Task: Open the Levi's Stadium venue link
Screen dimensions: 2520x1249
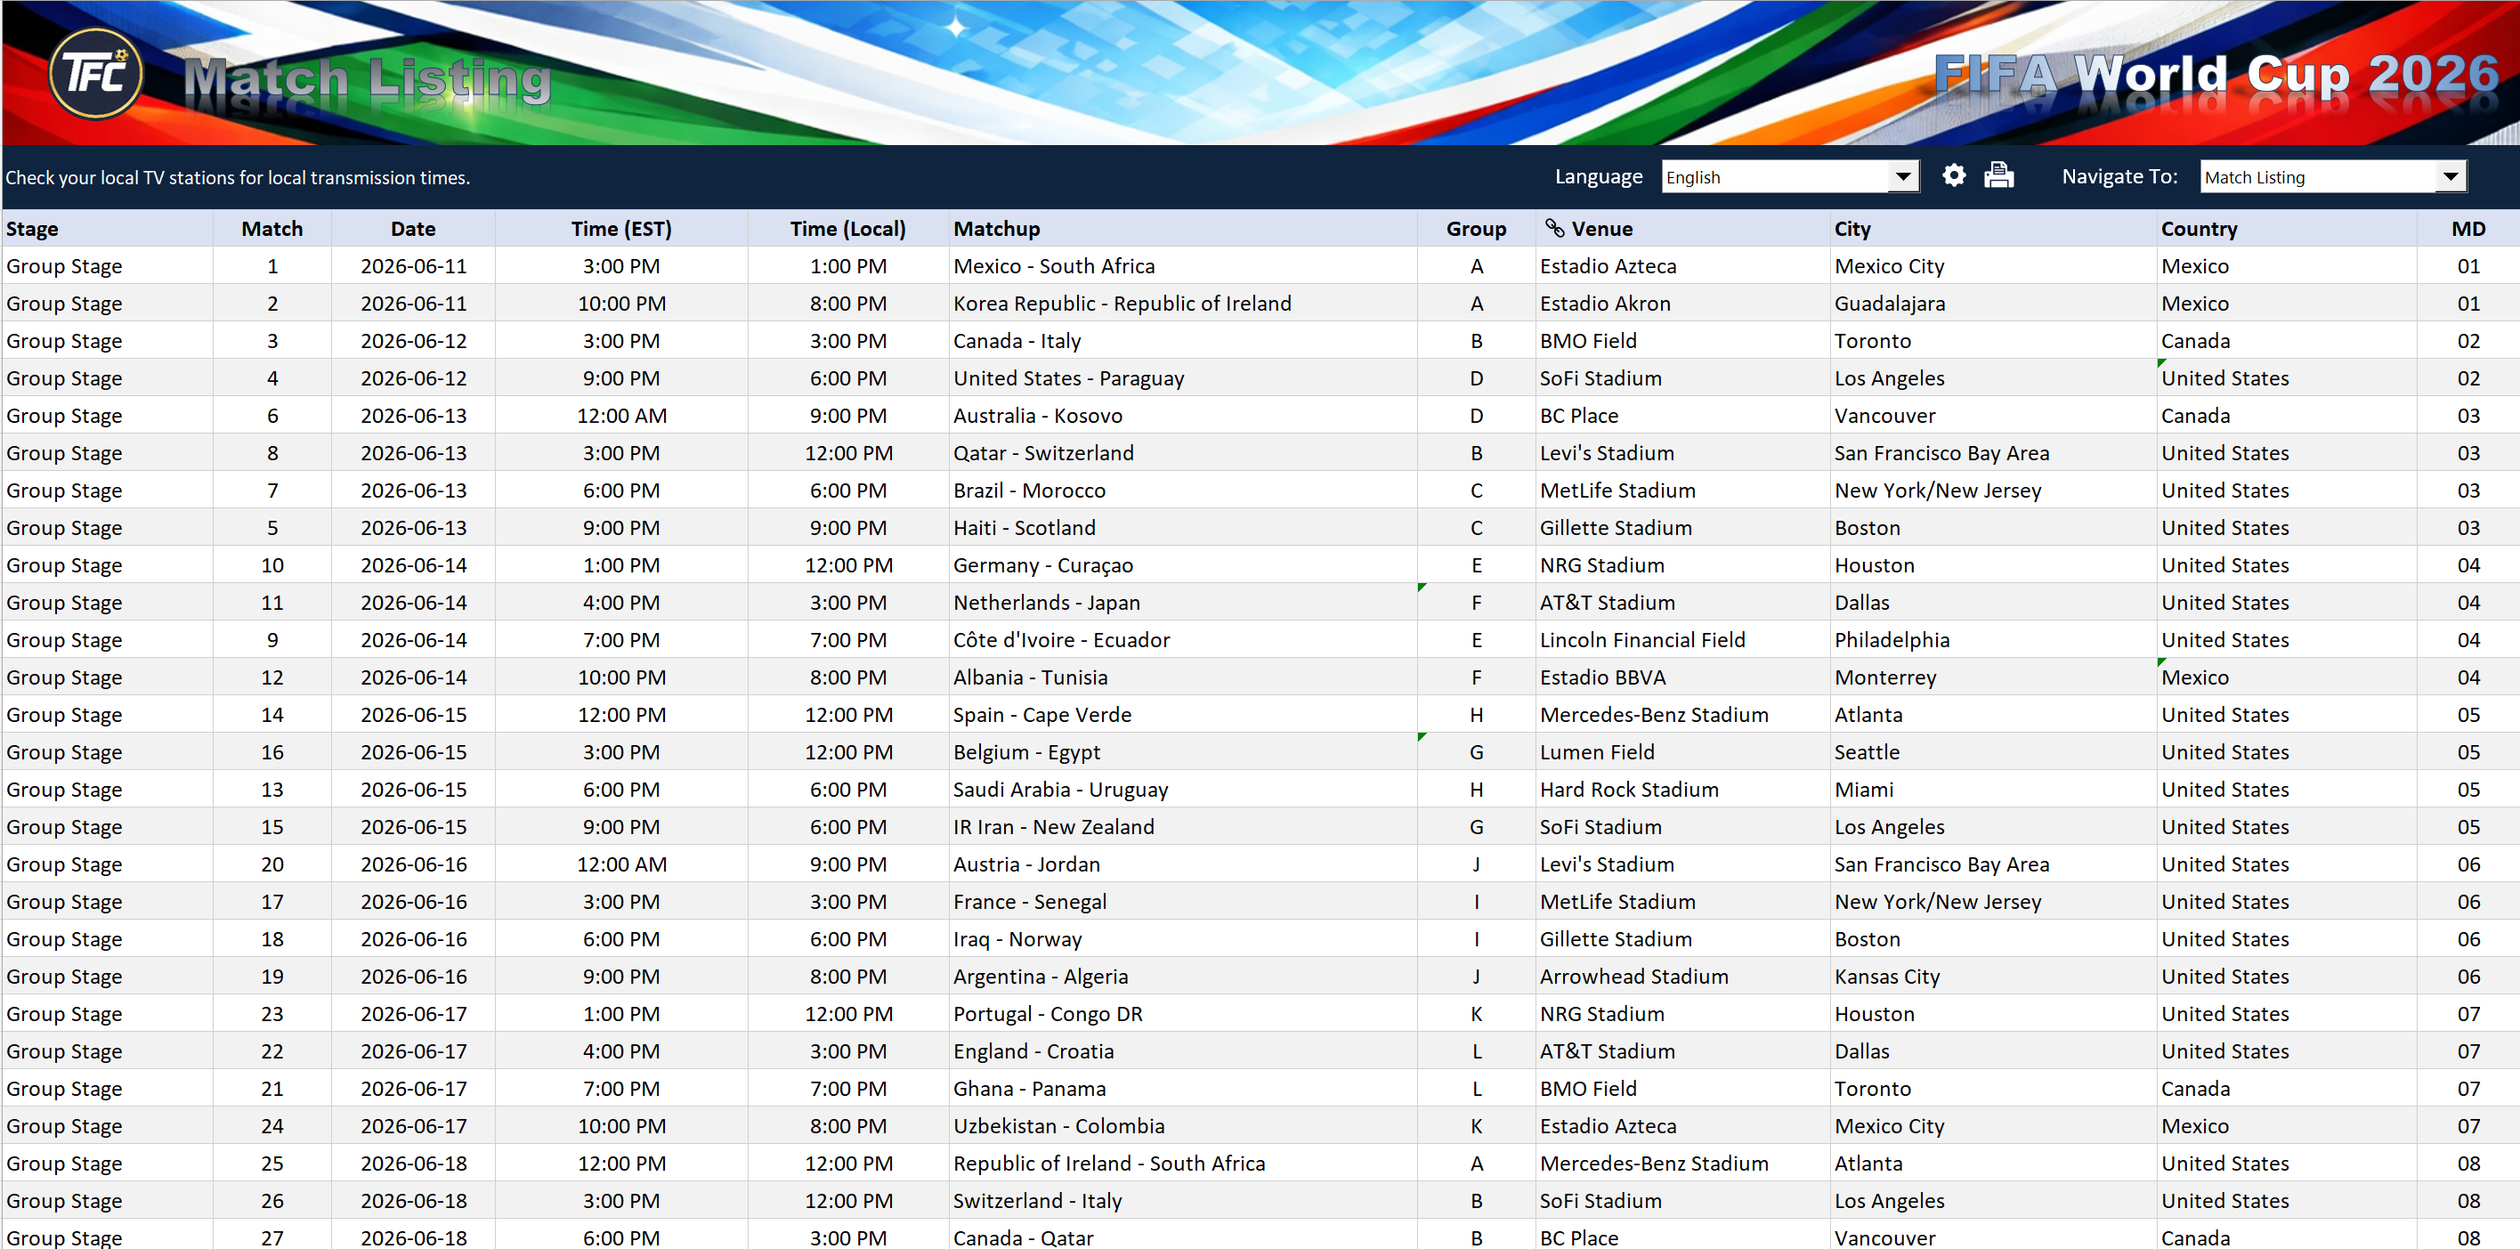Action: pyautogui.click(x=1605, y=452)
